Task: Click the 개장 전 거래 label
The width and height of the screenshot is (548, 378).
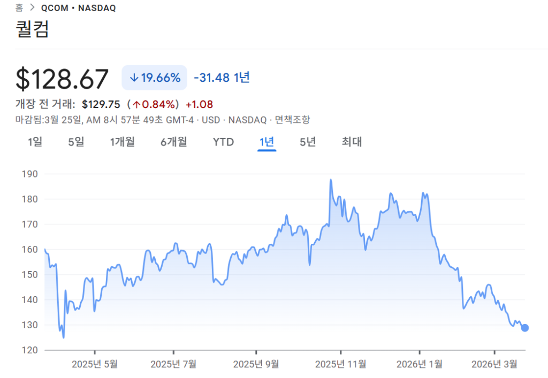Action: [45, 104]
